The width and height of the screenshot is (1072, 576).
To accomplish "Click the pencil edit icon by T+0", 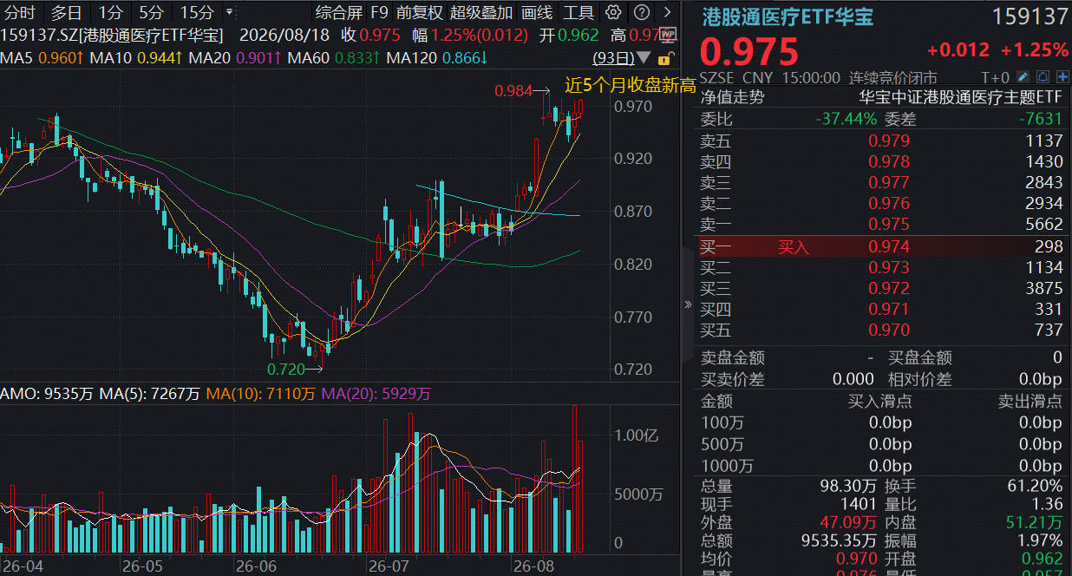I will point(1023,77).
